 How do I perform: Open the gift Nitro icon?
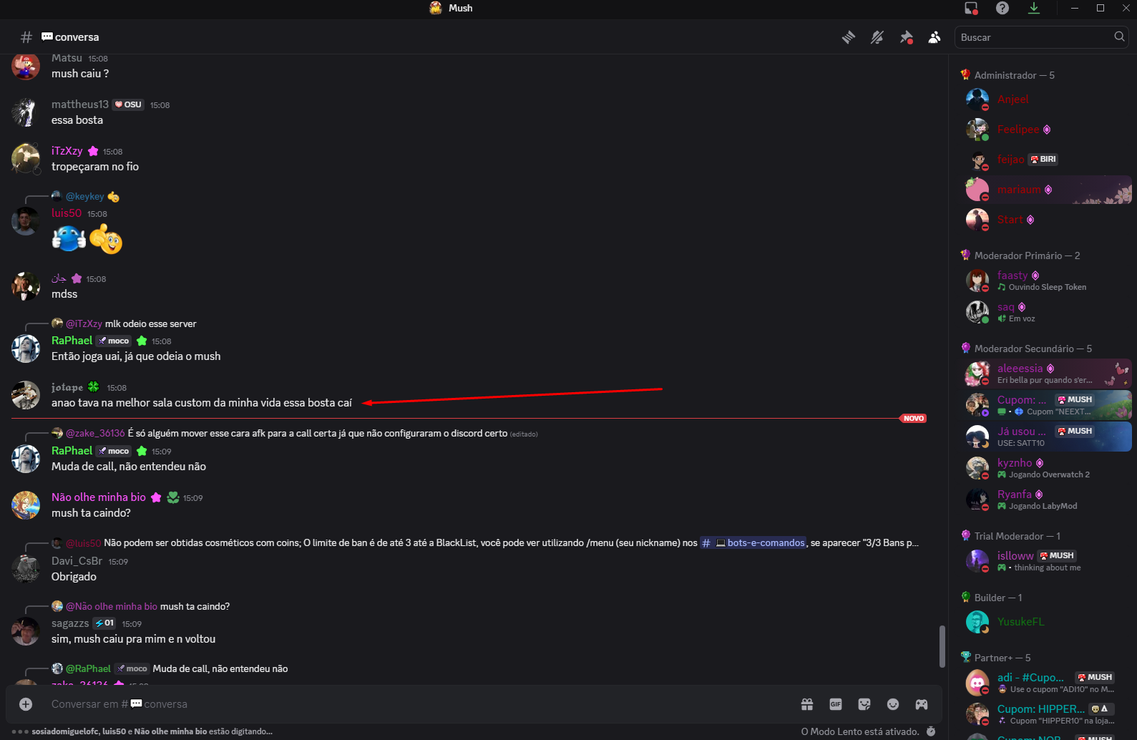coord(807,704)
